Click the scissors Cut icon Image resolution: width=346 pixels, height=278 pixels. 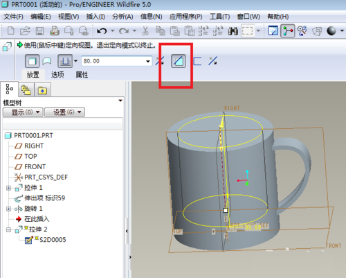pyautogui.click(x=145, y=31)
